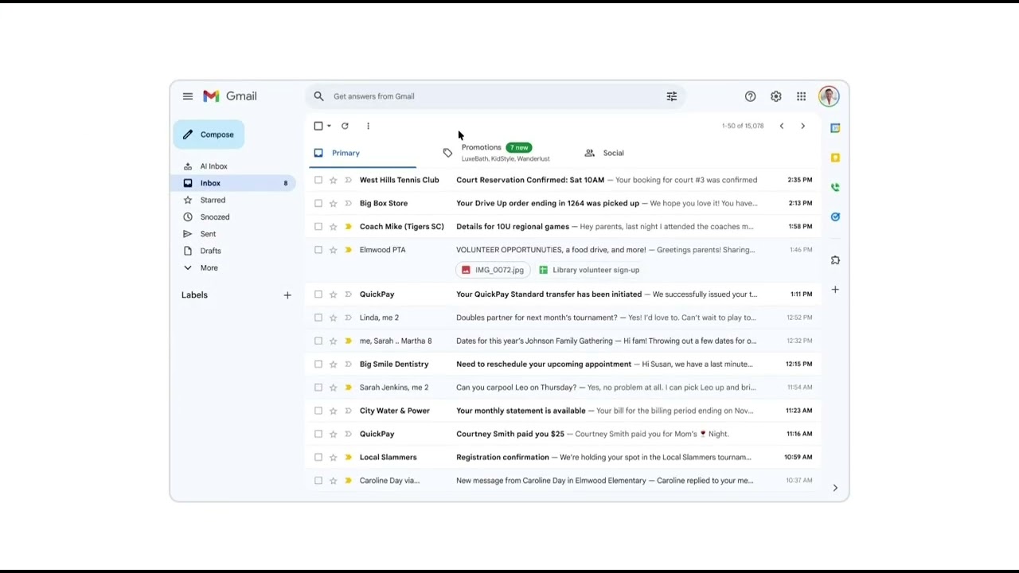Select the Local Slammers email checkbox
Viewport: 1019px width, 573px height.
pos(318,458)
